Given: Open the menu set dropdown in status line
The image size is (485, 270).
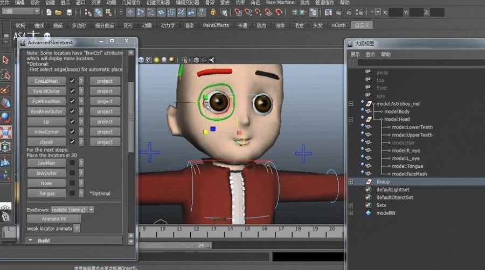Looking at the screenshot, I should [20, 12].
